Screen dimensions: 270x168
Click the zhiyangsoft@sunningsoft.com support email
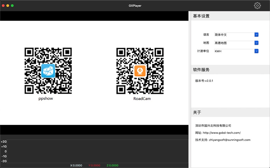230,140
